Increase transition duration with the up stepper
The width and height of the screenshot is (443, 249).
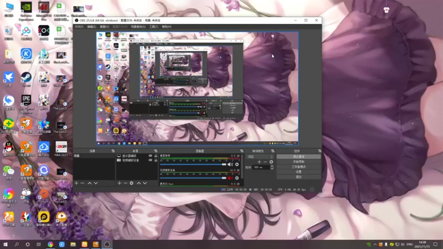(x=272, y=166)
